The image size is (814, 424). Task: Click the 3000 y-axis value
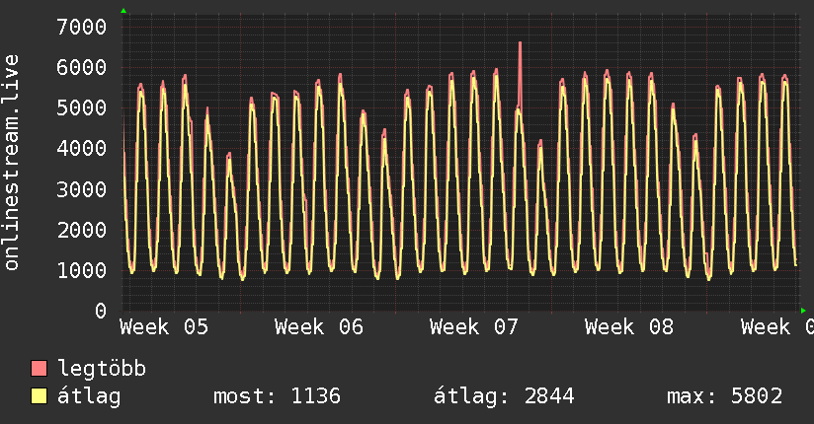[x=82, y=189]
